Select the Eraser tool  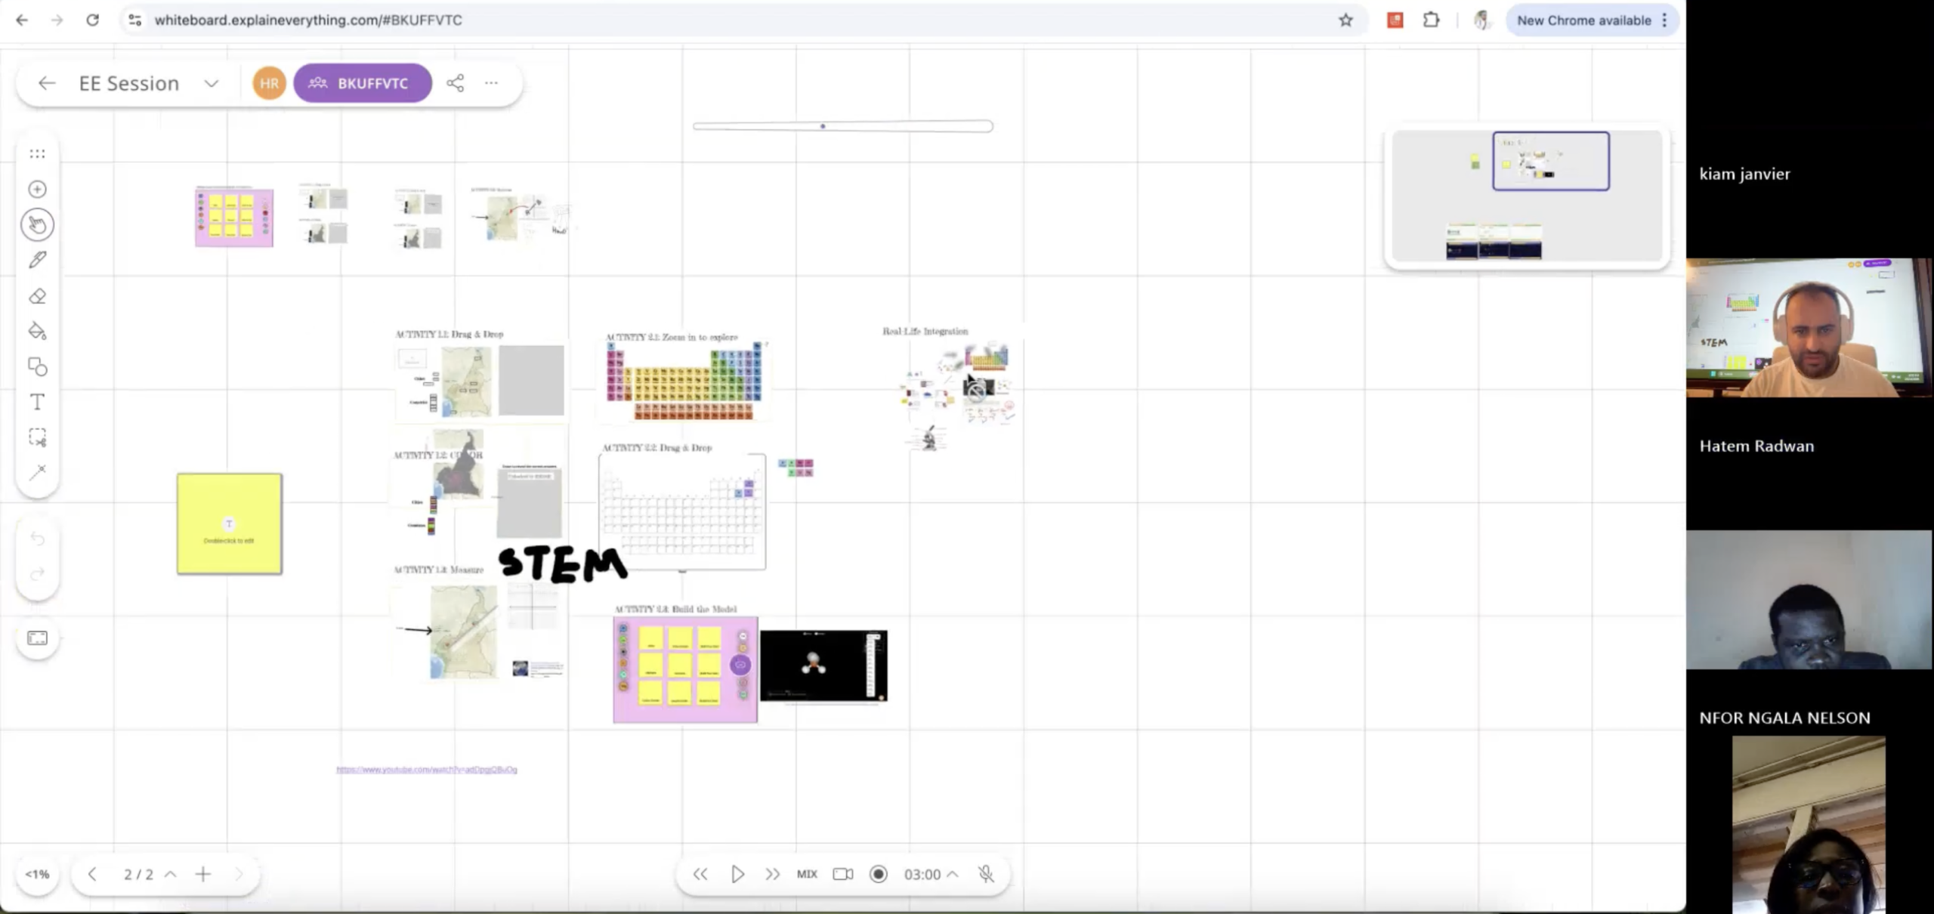pos(37,296)
